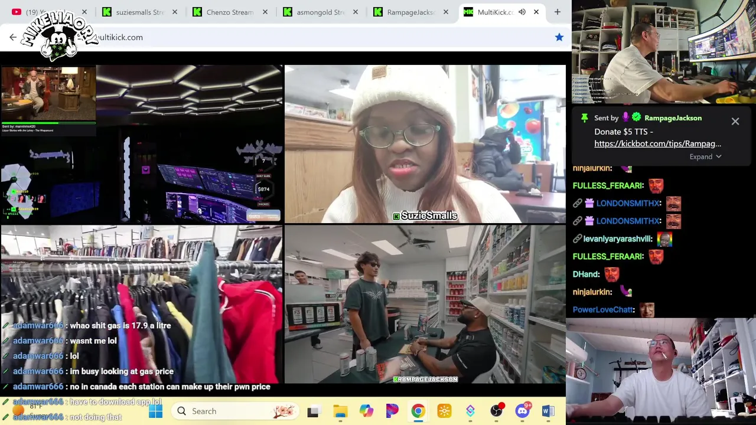Click the pin icon beside Sent by

[584, 118]
